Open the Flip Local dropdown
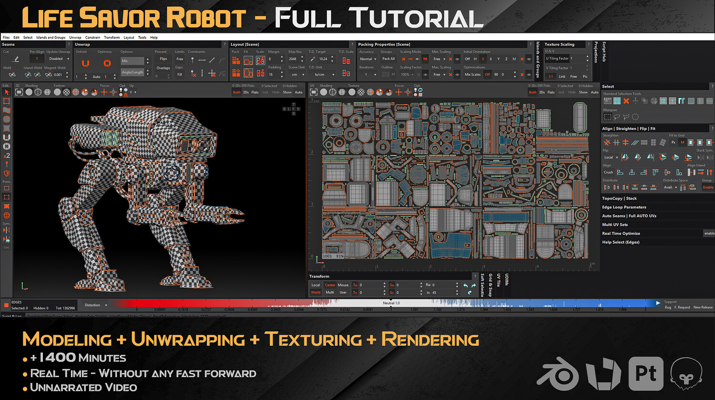 (x=611, y=157)
